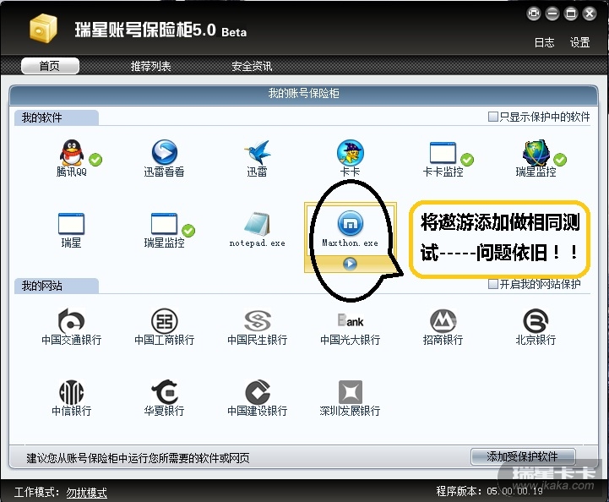Click the 程序版本 05.00.00.19 text

[x=489, y=491]
